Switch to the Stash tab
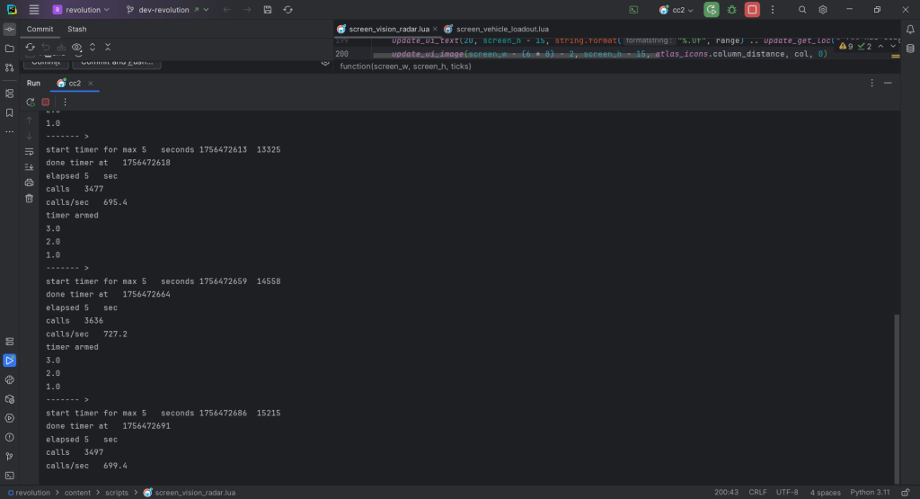Screen dimensions: 920x499 point(77,29)
